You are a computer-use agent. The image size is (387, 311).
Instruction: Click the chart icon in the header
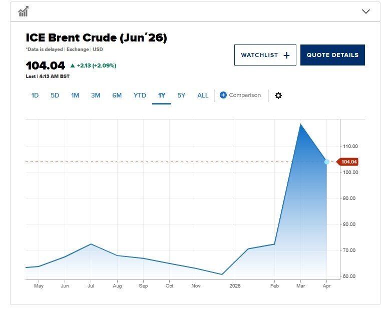pos(23,11)
